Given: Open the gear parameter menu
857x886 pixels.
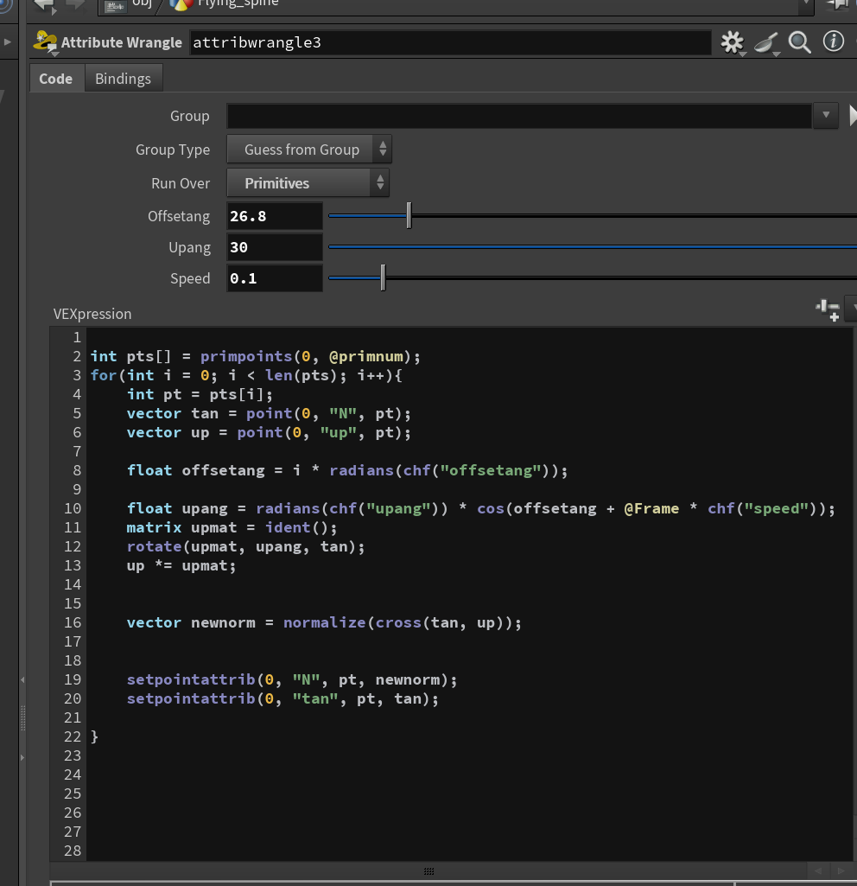Looking at the screenshot, I should click(x=733, y=42).
